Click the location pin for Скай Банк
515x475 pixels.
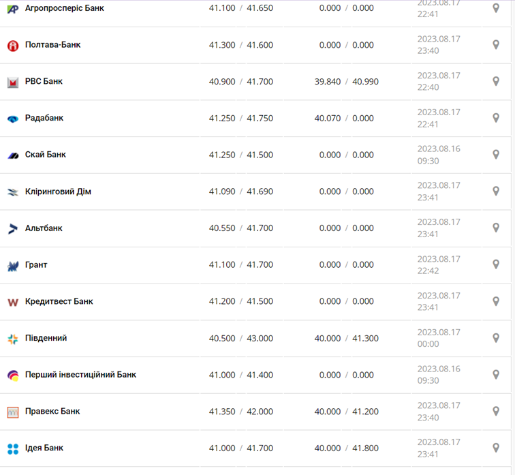pos(496,155)
